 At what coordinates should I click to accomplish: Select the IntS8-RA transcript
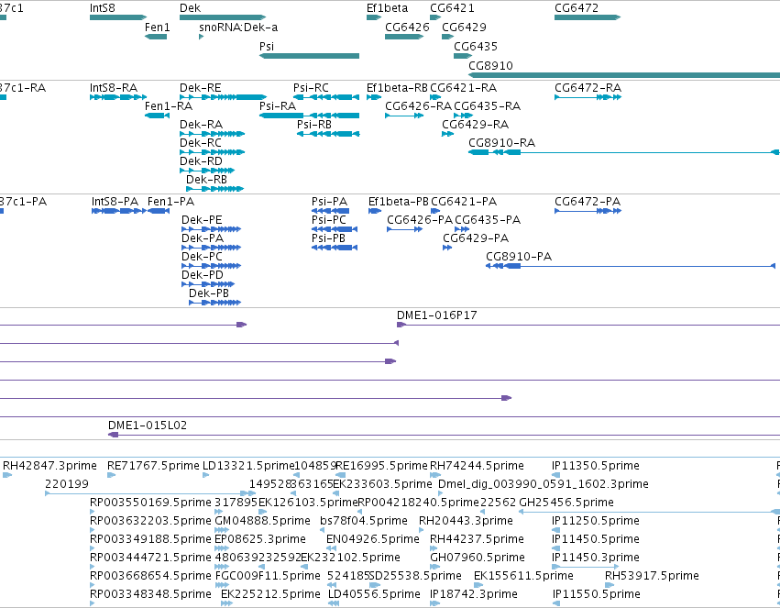click(118, 97)
